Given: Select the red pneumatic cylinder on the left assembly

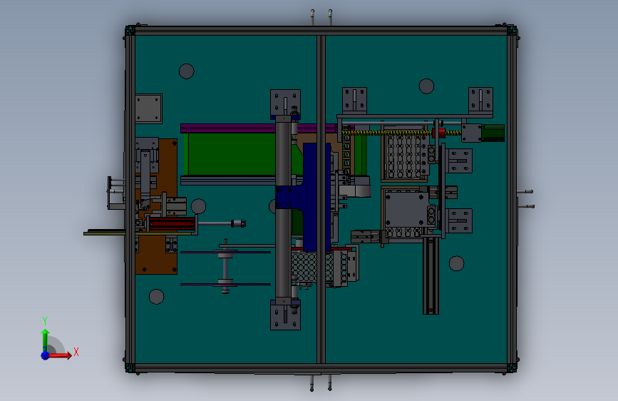Looking at the screenshot, I should 172,225.
